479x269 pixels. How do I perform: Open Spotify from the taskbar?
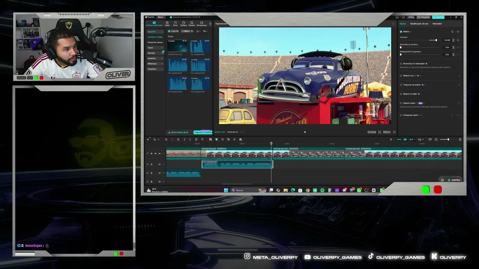[x=322, y=190]
